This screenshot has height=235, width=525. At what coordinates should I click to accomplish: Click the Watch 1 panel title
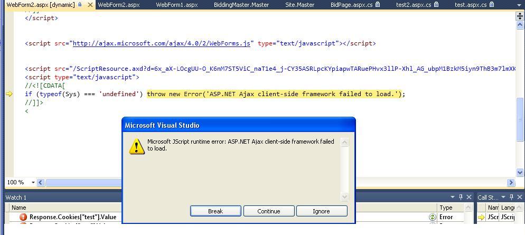tap(16, 198)
